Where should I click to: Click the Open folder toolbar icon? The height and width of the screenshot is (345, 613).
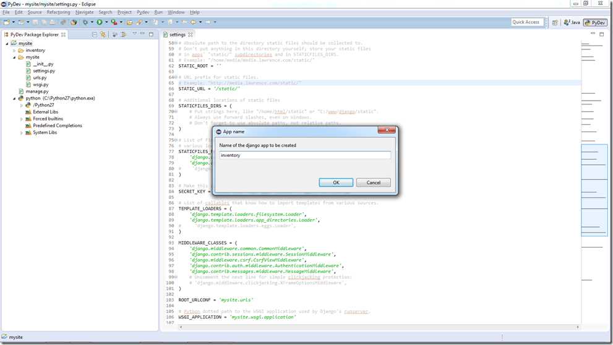(x=129, y=22)
